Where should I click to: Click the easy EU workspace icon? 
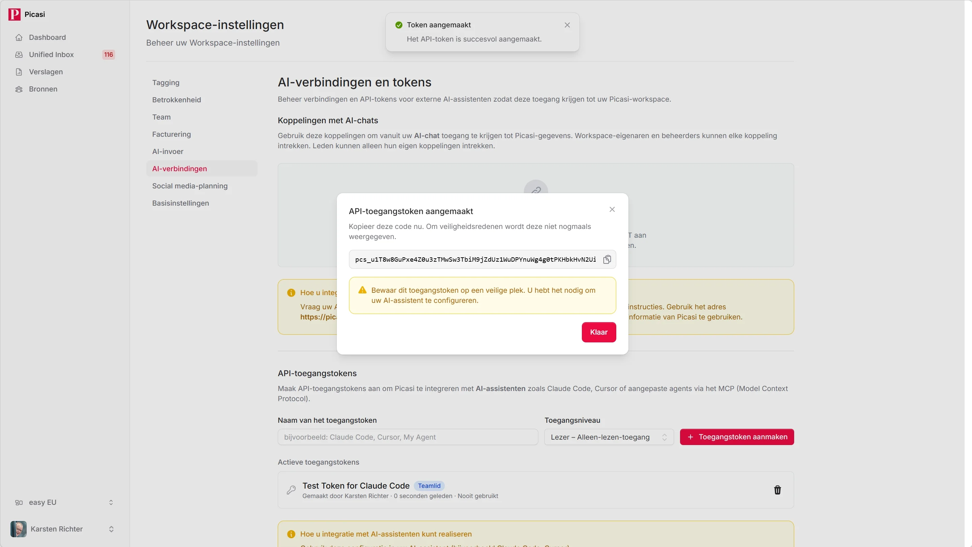pos(19,502)
